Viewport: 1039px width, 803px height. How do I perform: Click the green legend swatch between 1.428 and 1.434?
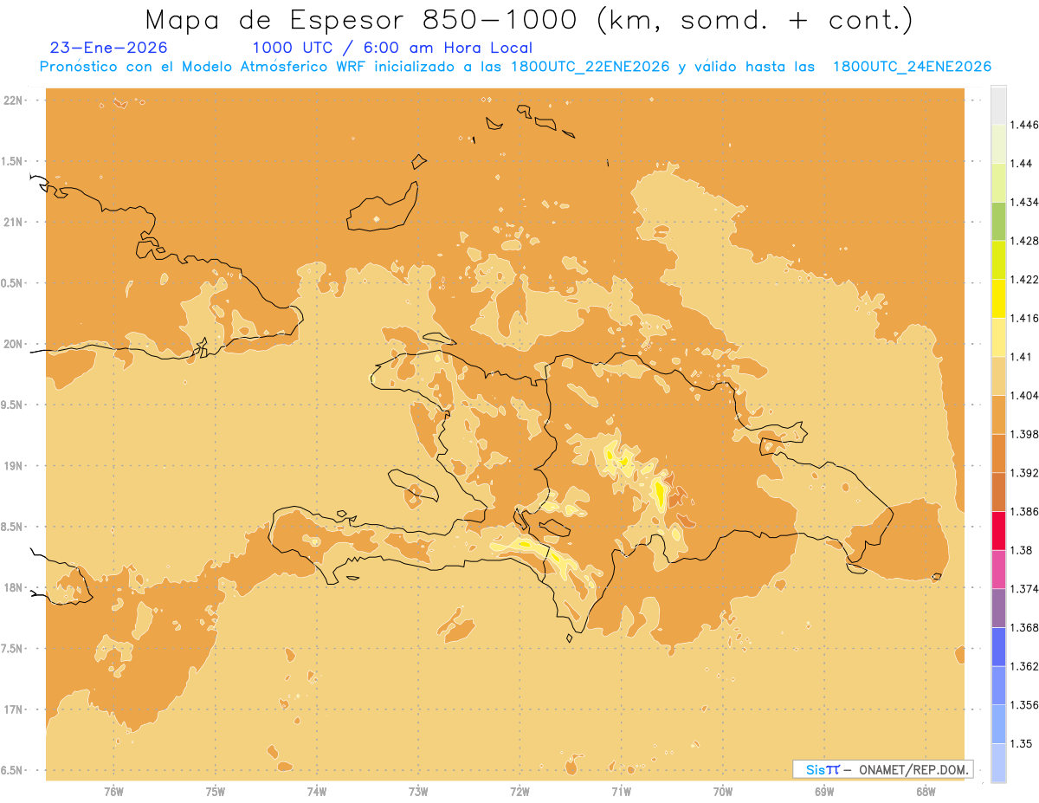click(x=998, y=221)
